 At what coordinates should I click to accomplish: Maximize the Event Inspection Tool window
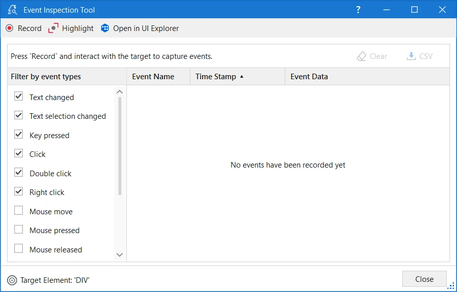pyautogui.click(x=414, y=10)
